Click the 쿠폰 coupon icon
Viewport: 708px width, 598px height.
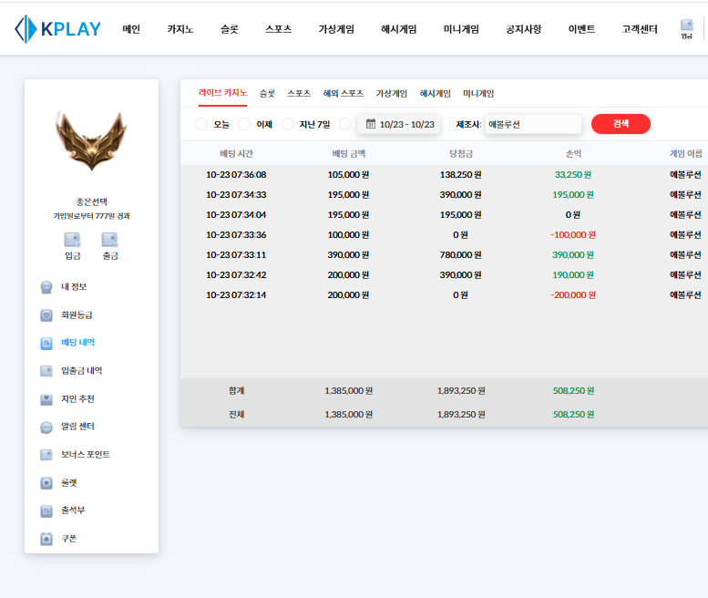click(x=46, y=539)
